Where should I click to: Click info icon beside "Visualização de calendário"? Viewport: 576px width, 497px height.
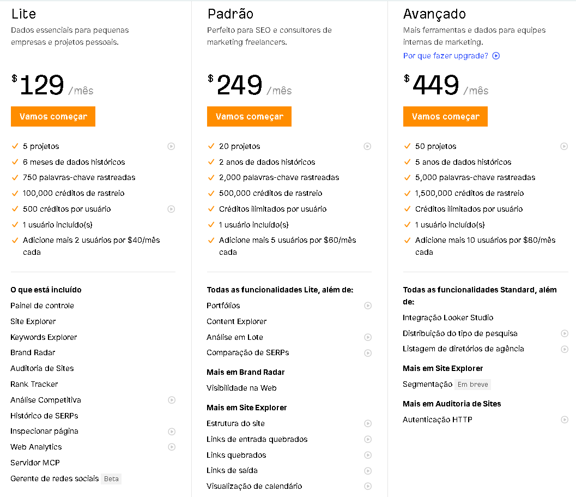click(x=368, y=486)
